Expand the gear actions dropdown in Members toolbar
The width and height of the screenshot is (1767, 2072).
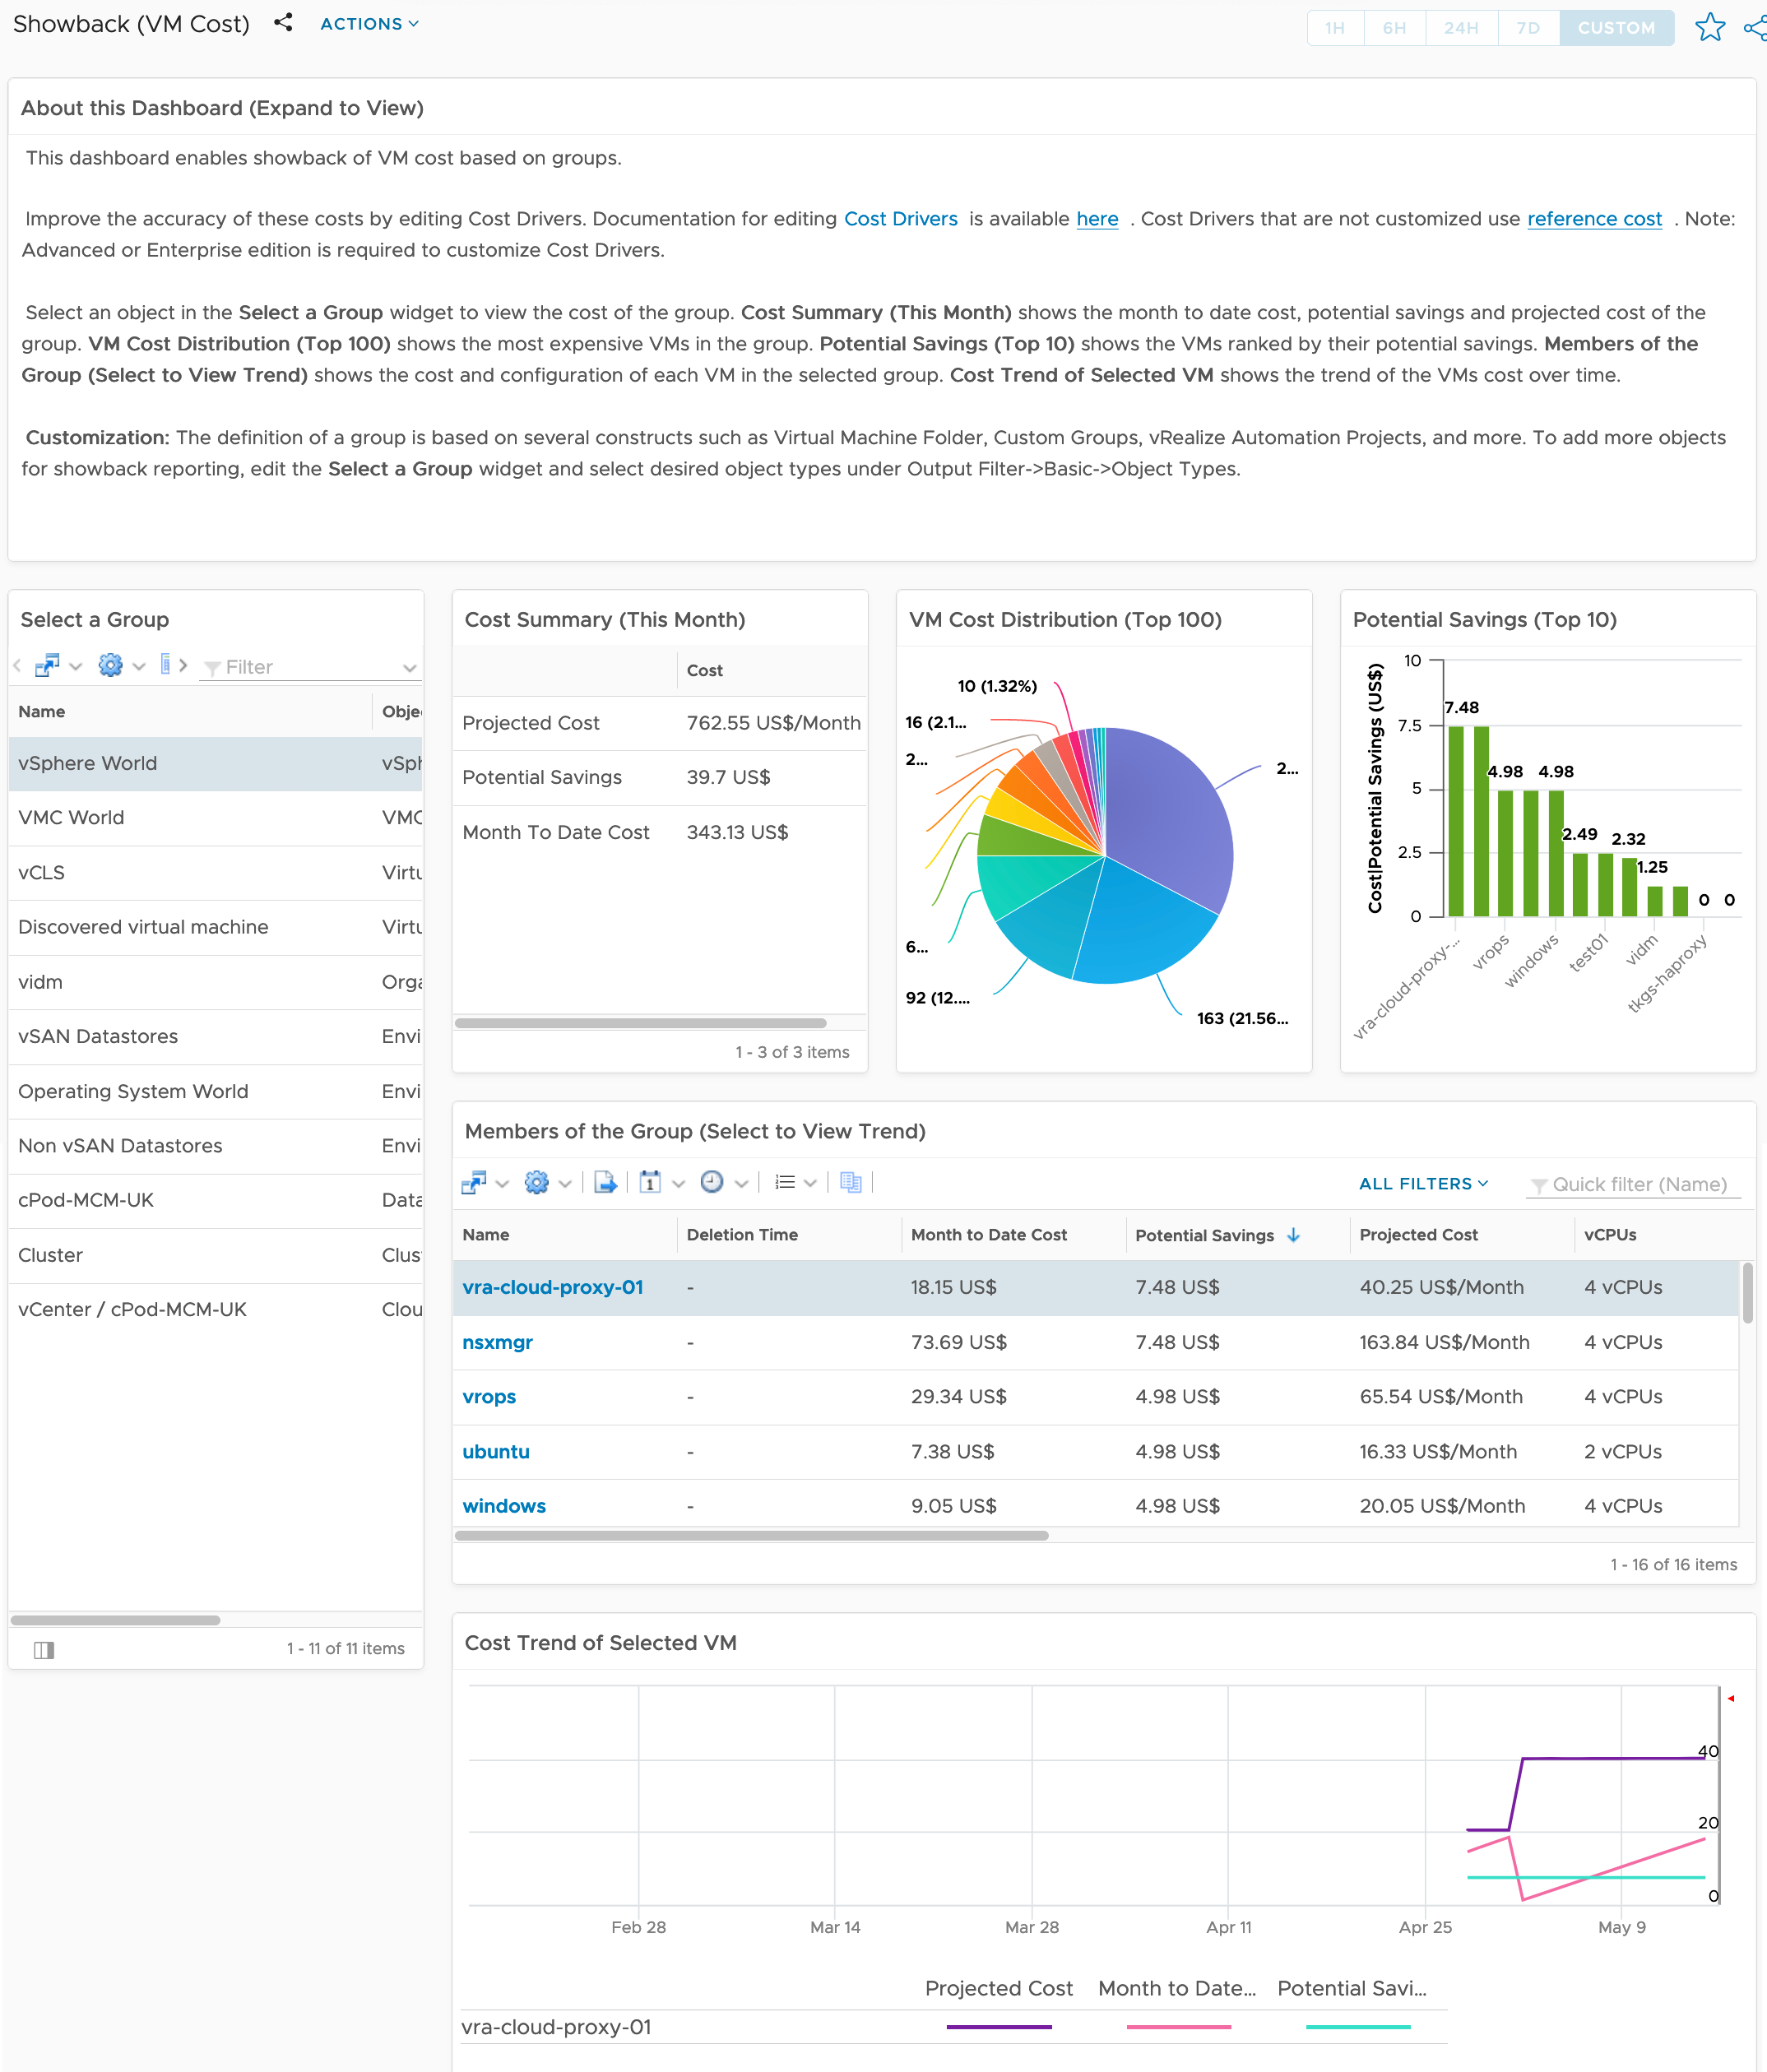(x=566, y=1184)
